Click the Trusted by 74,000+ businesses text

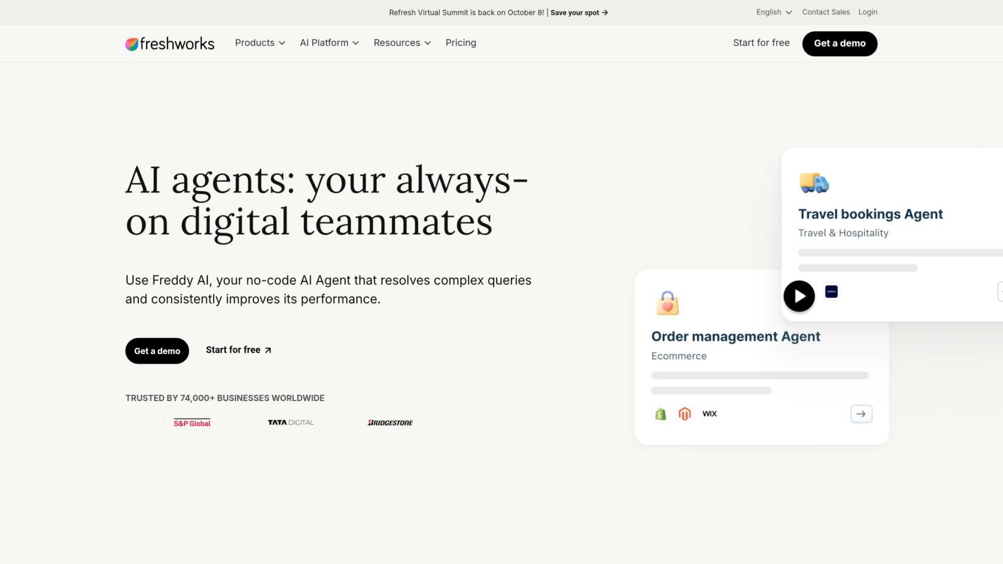coord(225,398)
